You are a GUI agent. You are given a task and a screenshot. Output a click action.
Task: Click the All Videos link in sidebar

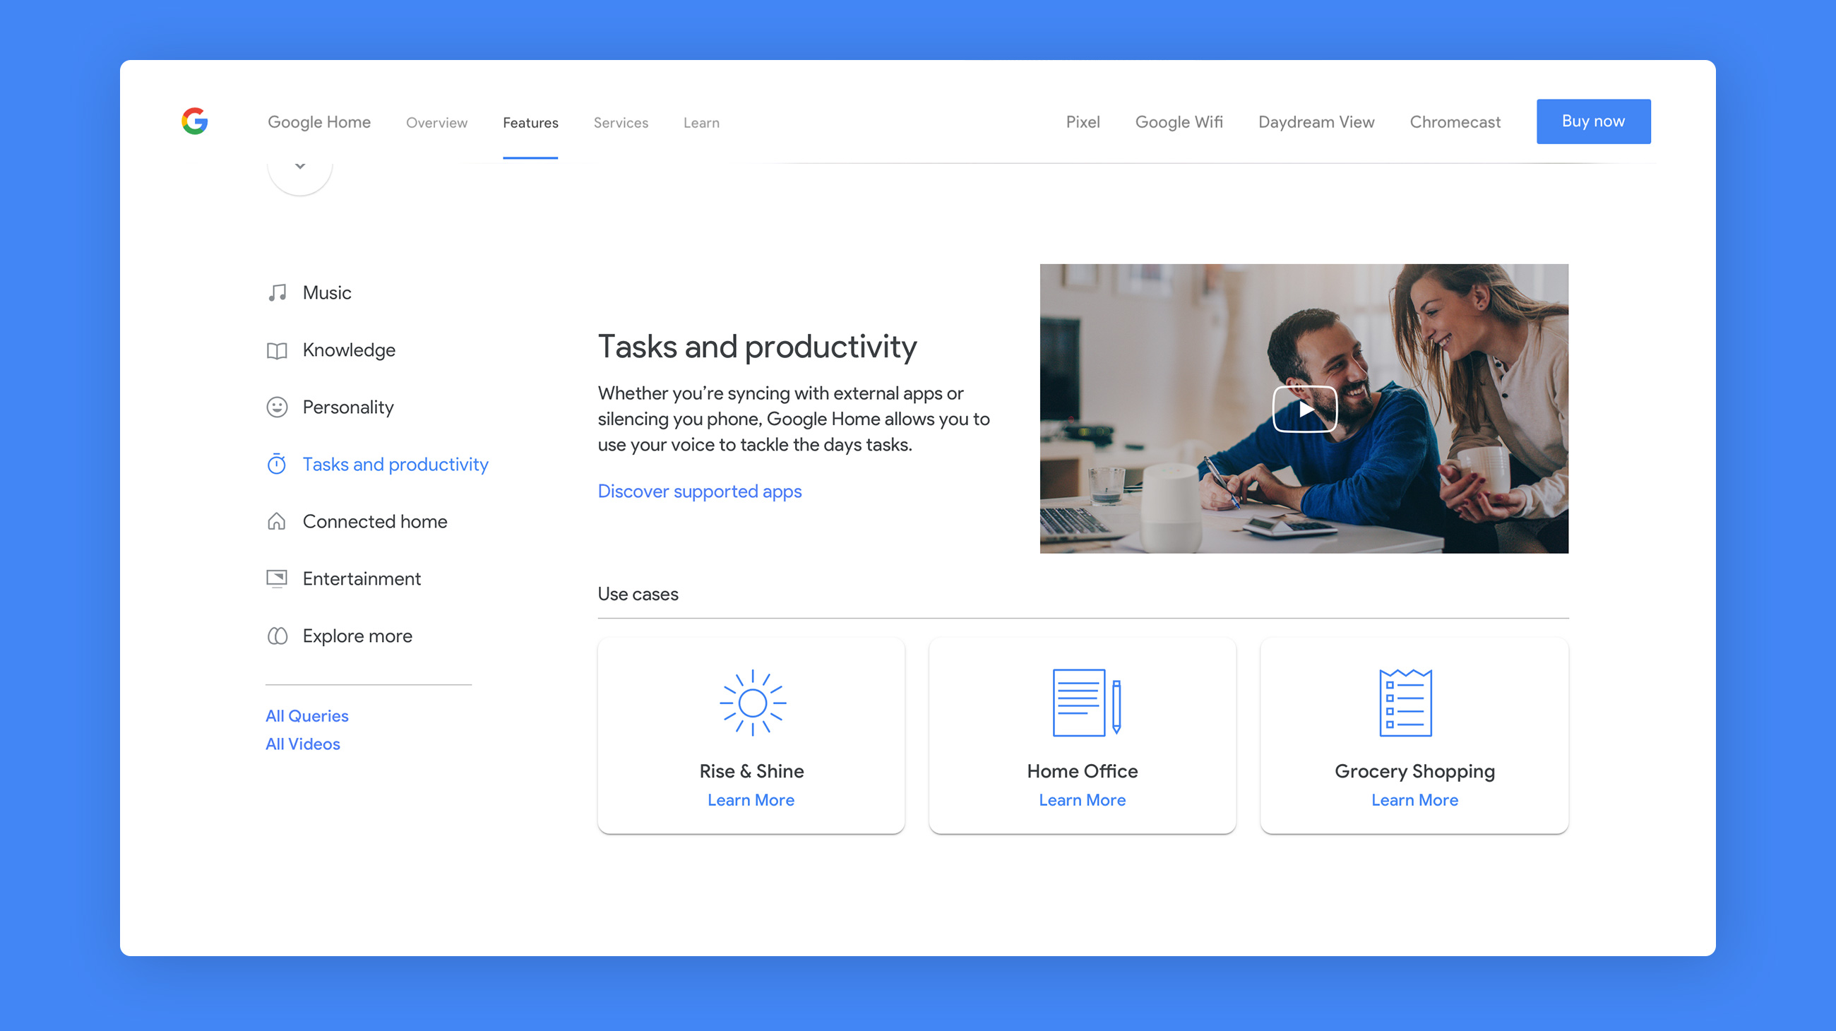click(x=302, y=744)
